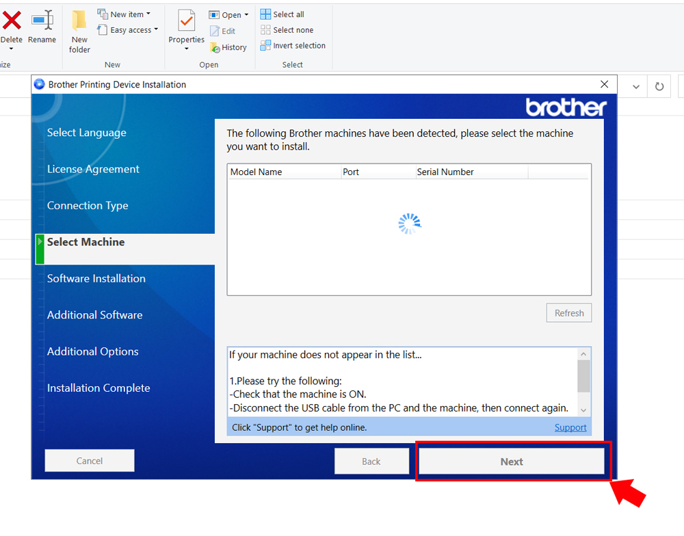Open the Support link
The image size is (684, 536).
tap(570, 427)
